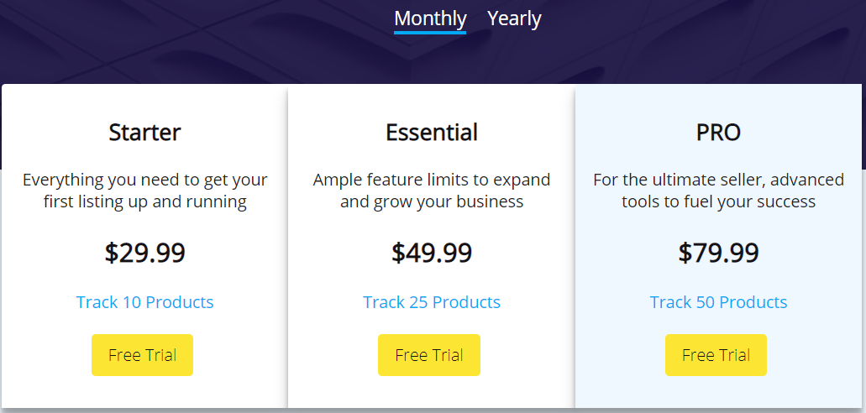This screenshot has width=866, height=413.
Task: Start the Free Trial for Essential plan
Action: point(429,355)
